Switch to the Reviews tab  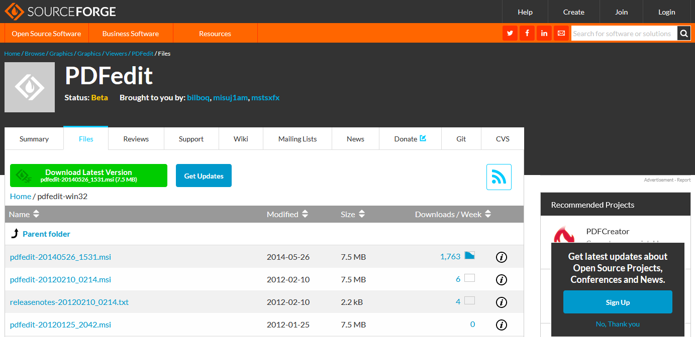(x=136, y=139)
